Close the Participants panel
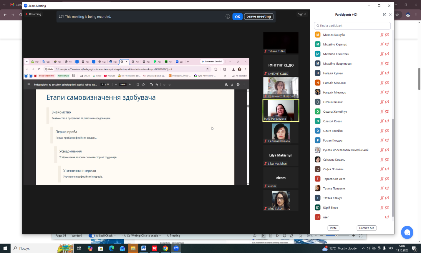This screenshot has width=421, height=253. [390, 14]
